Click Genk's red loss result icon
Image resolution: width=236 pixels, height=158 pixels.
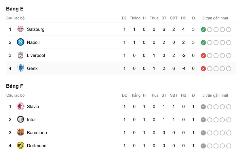(x=203, y=69)
